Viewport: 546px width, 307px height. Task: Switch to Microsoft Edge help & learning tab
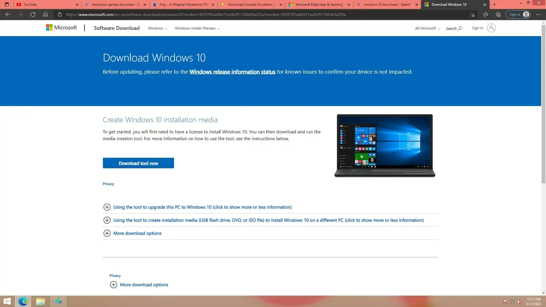(x=318, y=5)
